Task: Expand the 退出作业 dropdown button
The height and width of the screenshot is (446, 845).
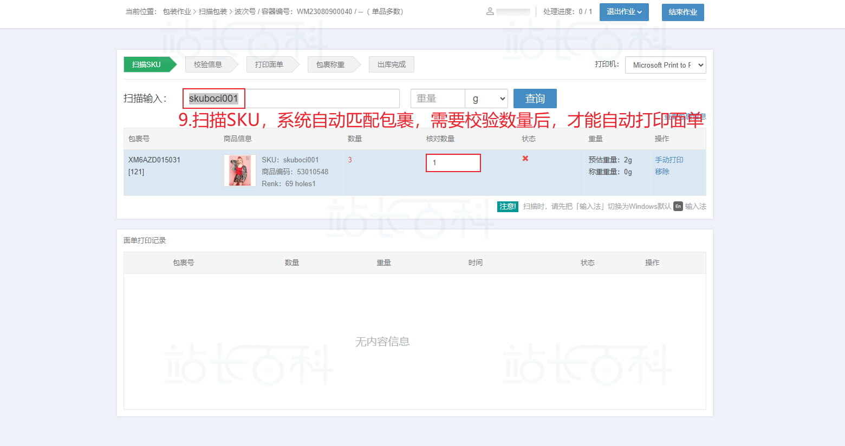Action: point(623,12)
